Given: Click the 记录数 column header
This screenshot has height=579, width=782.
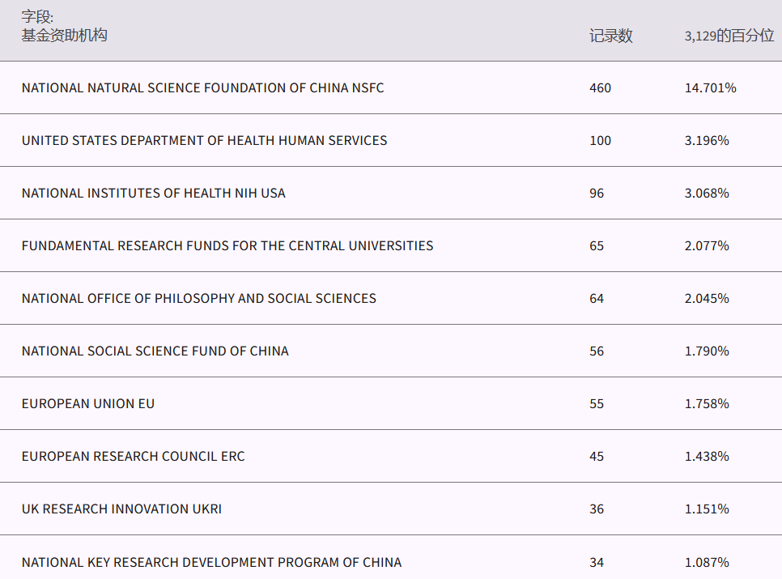Looking at the screenshot, I should click(x=610, y=36).
